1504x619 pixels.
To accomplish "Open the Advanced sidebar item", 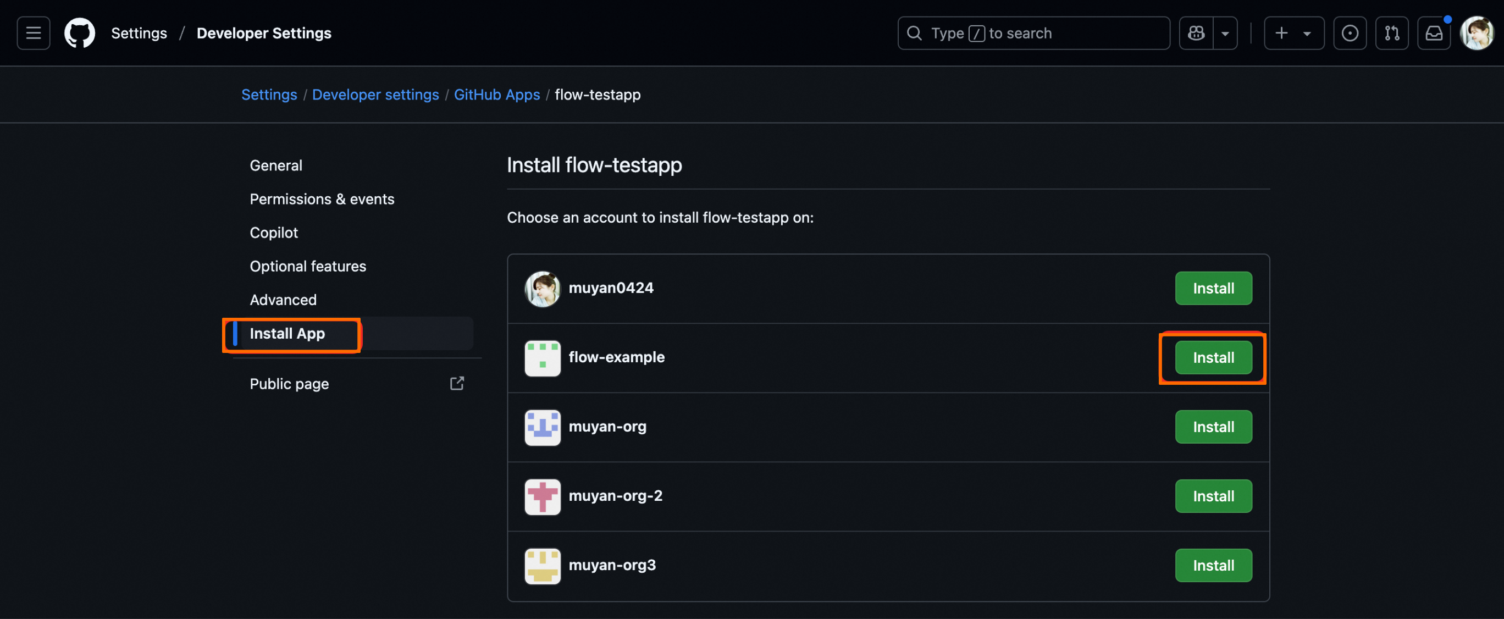I will pyautogui.click(x=283, y=300).
